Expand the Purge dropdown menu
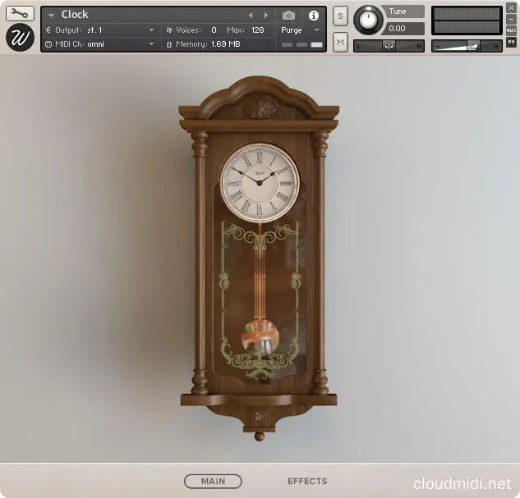This screenshot has width=520, height=498. point(316,30)
